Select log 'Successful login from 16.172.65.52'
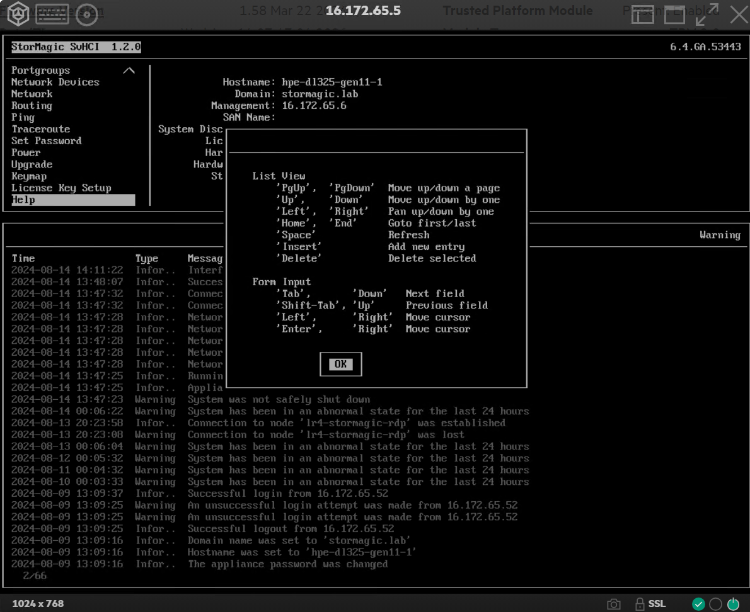750x612 pixels. point(270,494)
